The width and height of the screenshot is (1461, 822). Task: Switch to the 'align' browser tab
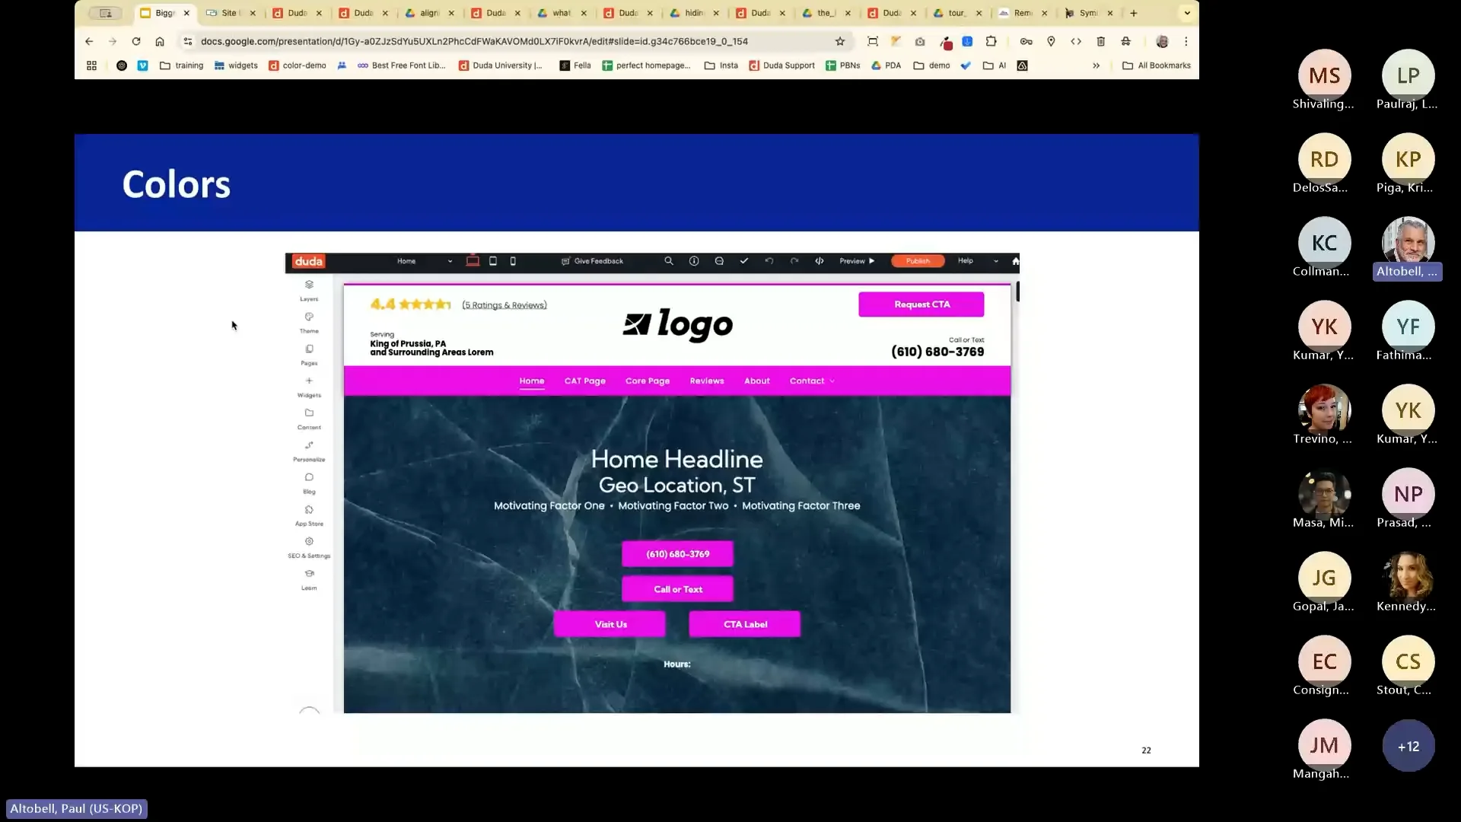(429, 13)
